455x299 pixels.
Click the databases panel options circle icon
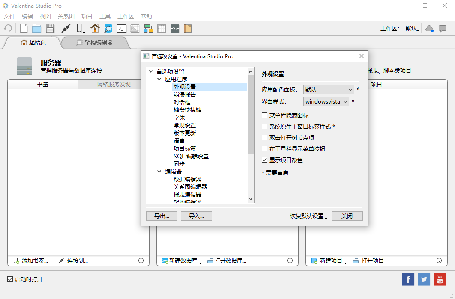[x=290, y=261]
